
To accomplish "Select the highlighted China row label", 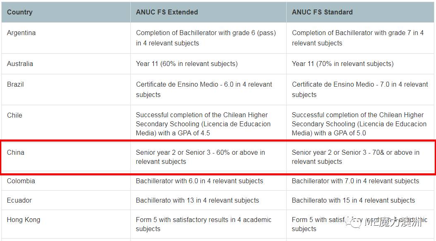I will 16,153.
